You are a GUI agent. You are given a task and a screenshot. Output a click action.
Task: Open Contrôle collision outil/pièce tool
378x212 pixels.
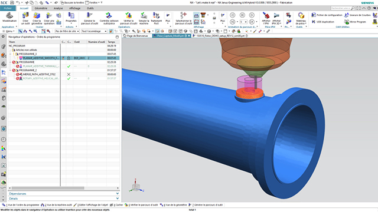[x=109, y=19]
